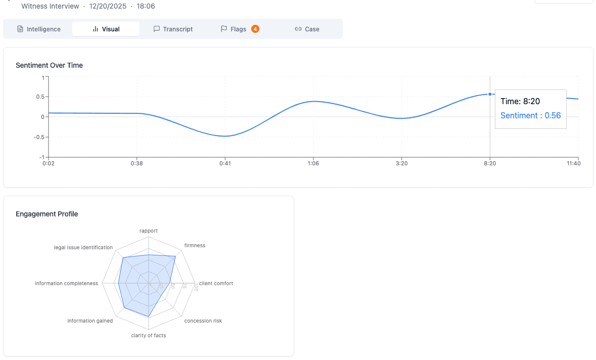The height and width of the screenshot is (360, 596).
Task: Click the orange badge showing 4 flags
Action: 255,29
